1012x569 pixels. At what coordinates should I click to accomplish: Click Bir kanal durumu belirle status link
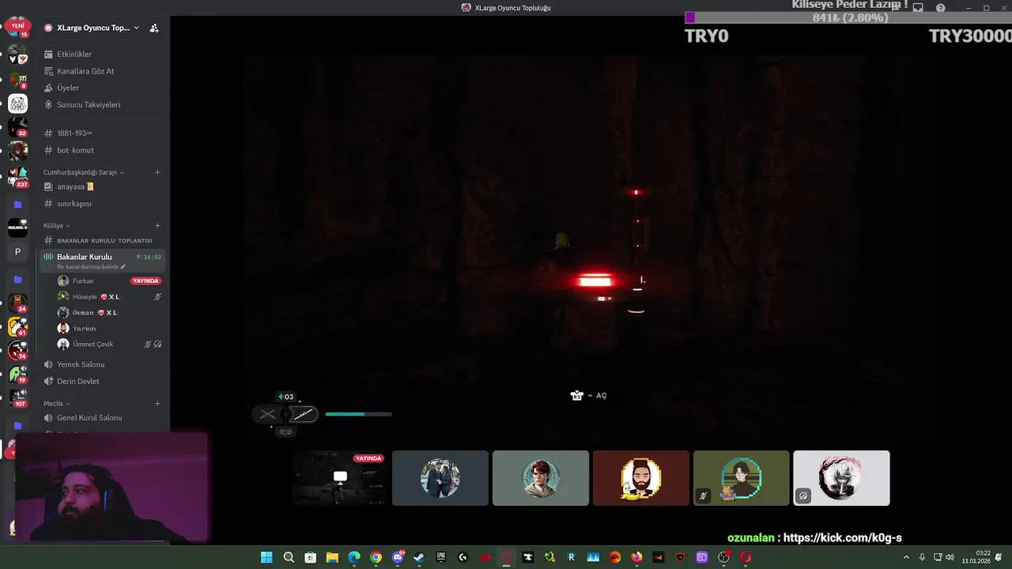point(91,266)
